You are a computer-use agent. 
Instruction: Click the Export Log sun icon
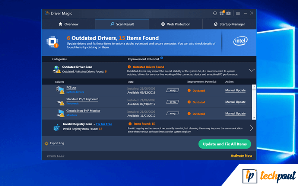pyautogui.click(x=46, y=144)
